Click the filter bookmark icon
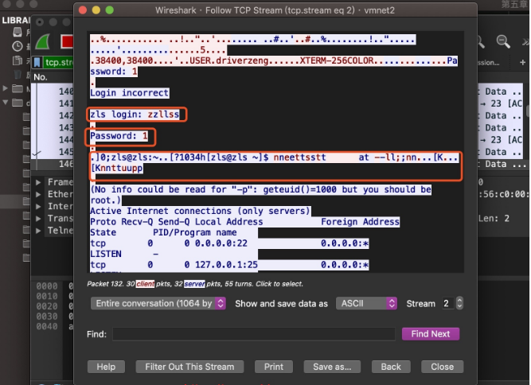531x385 pixels. (x=37, y=62)
